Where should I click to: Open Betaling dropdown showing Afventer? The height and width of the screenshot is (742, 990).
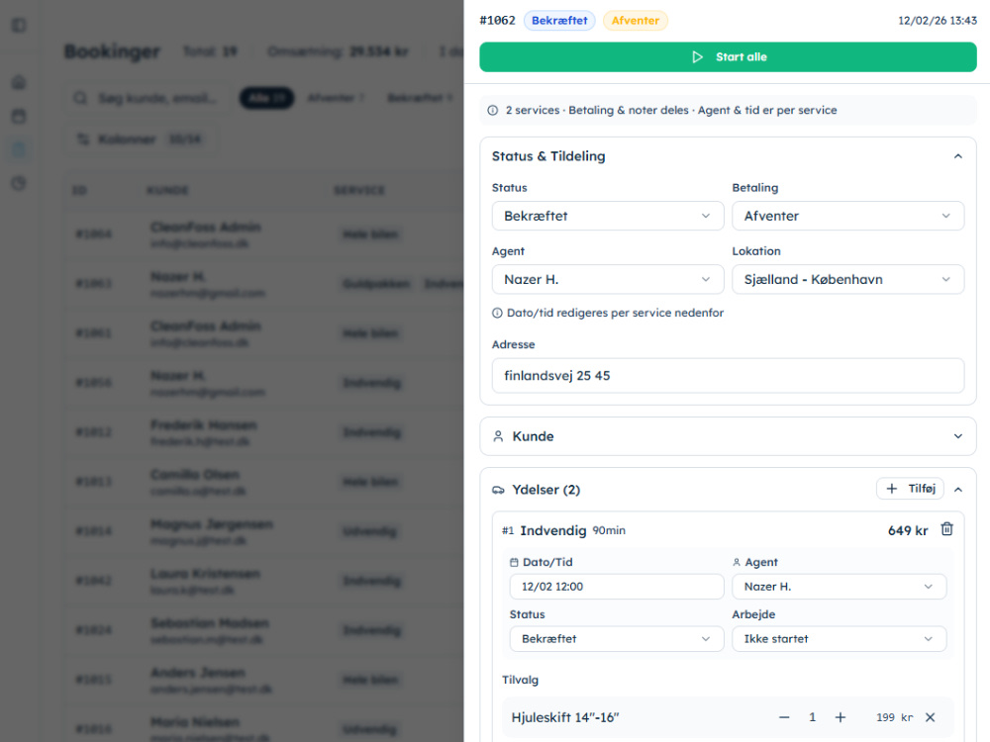[x=847, y=216]
